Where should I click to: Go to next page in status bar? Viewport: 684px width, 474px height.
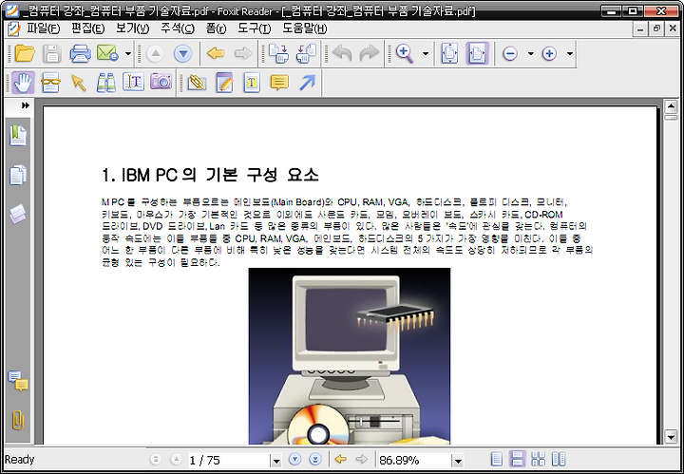294,459
